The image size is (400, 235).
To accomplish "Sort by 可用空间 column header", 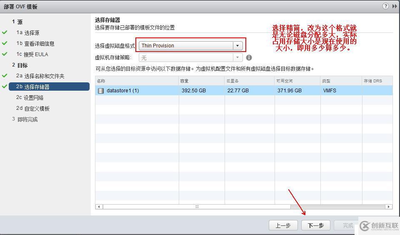I will 297,81.
